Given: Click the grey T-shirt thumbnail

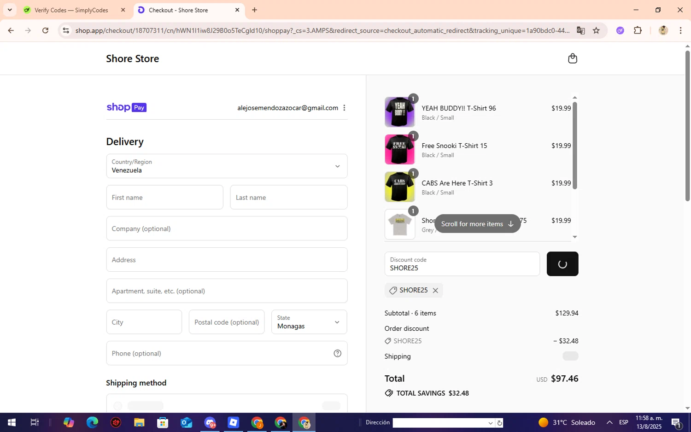Looking at the screenshot, I should 400,224.
